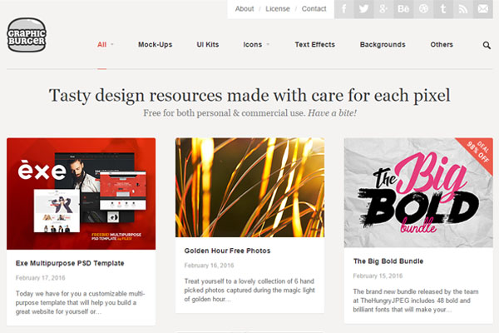The width and height of the screenshot is (499, 333).
Task: Click the Big Bold Bundle description excerpt
Action: [415, 301]
